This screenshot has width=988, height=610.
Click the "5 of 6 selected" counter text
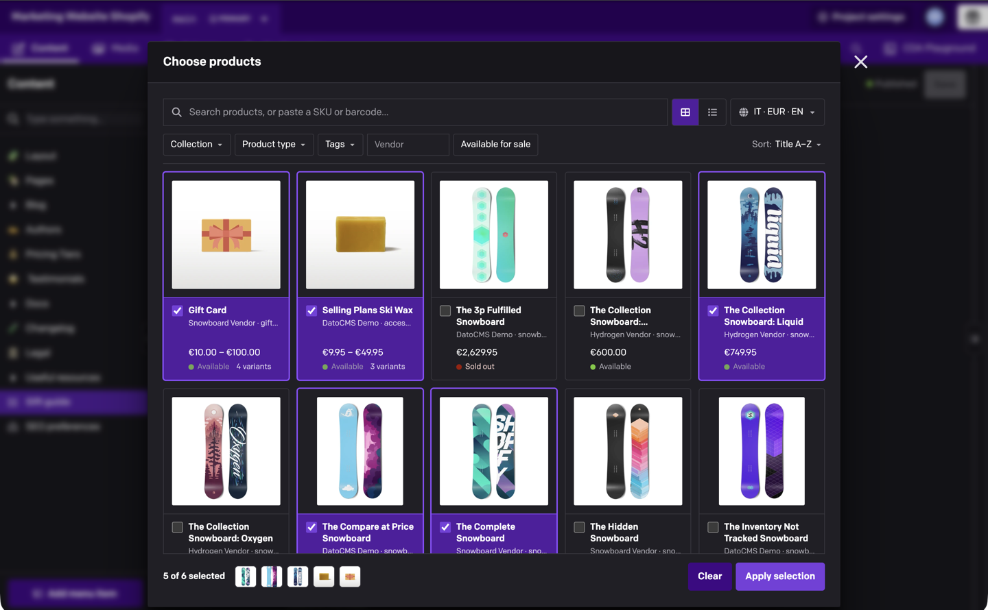pos(194,576)
